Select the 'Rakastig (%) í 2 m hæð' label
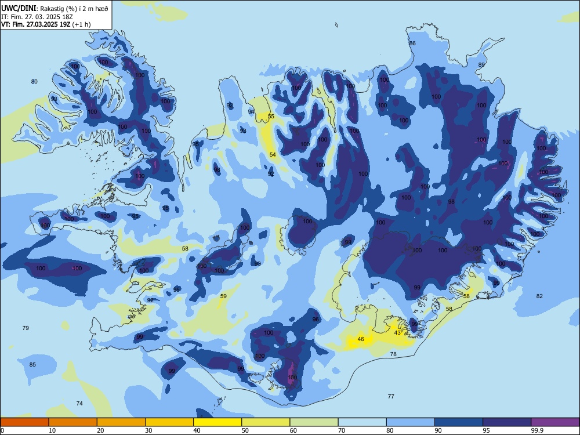This screenshot has height=435, width=580. point(74,9)
